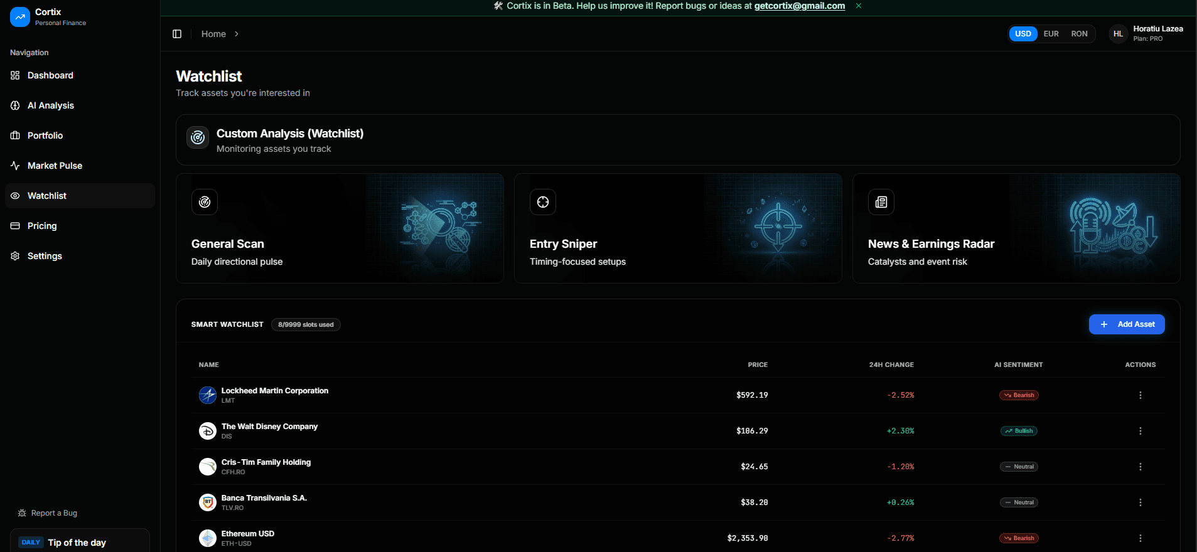This screenshot has width=1197, height=552.
Task: Open AI Analysis in sidebar
Action: pyautogui.click(x=51, y=105)
